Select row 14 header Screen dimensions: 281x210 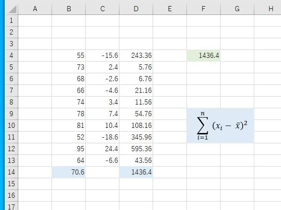(x=11, y=172)
